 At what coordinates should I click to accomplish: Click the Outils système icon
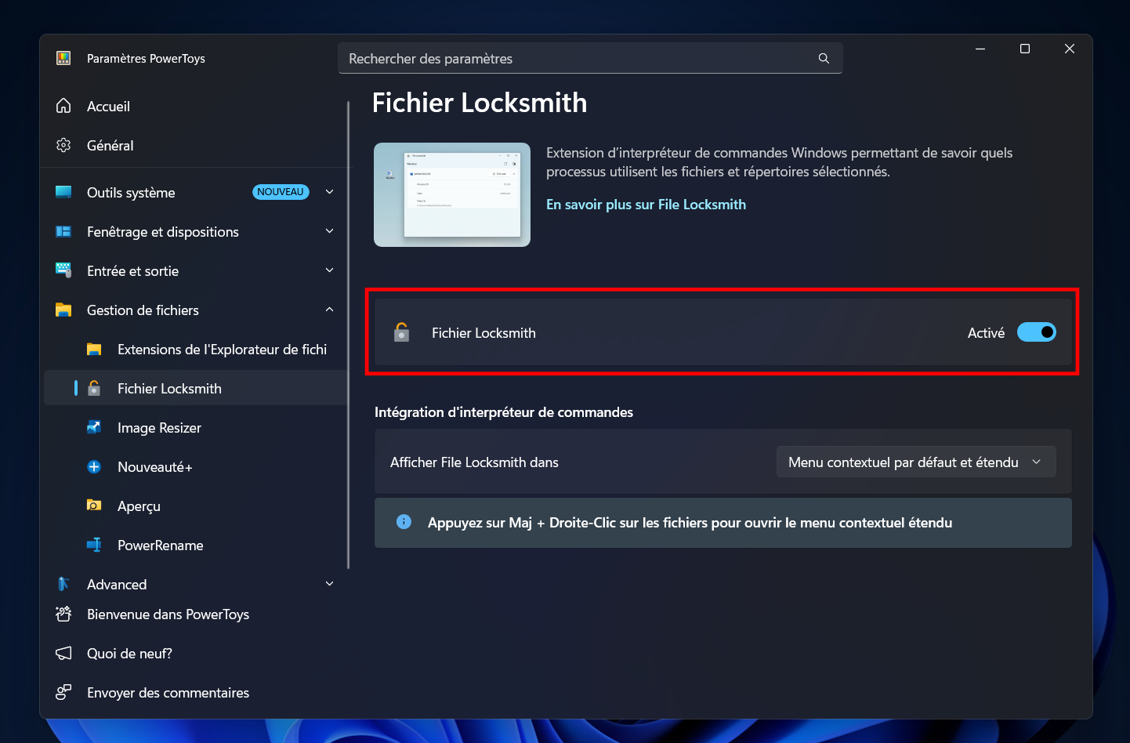pos(63,192)
